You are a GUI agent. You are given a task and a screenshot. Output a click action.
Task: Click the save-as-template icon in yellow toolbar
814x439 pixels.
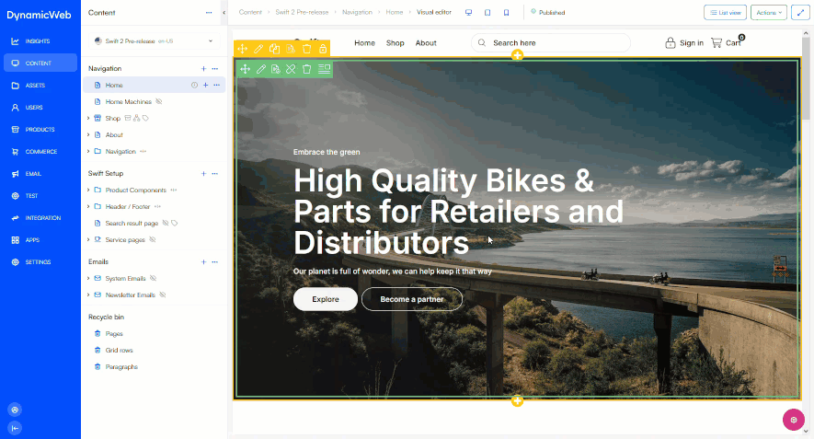tap(291, 49)
